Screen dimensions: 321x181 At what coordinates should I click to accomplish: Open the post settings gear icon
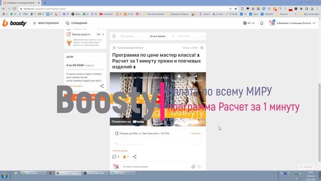tap(202, 48)
